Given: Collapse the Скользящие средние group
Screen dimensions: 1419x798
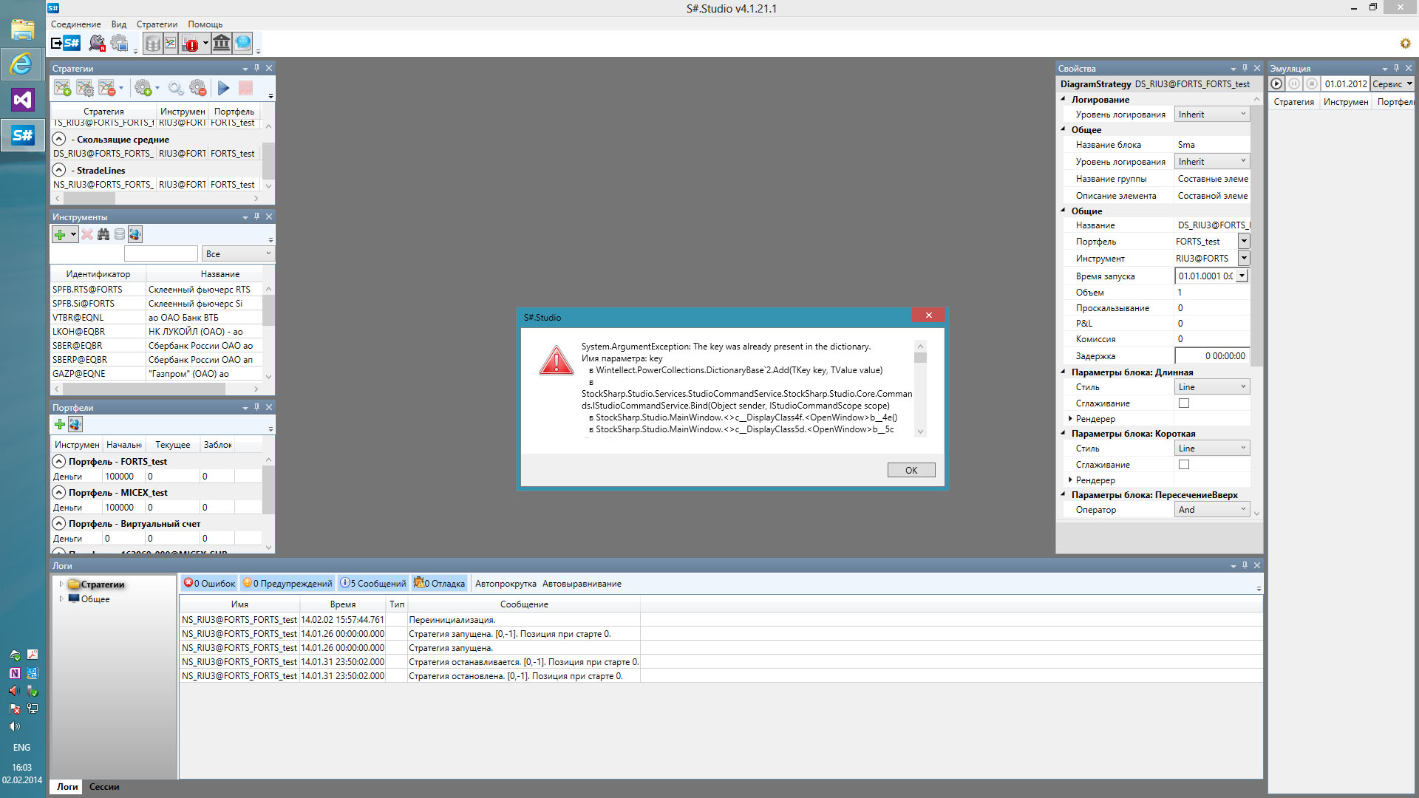Looking at the screenshot, I should point(59,139).
